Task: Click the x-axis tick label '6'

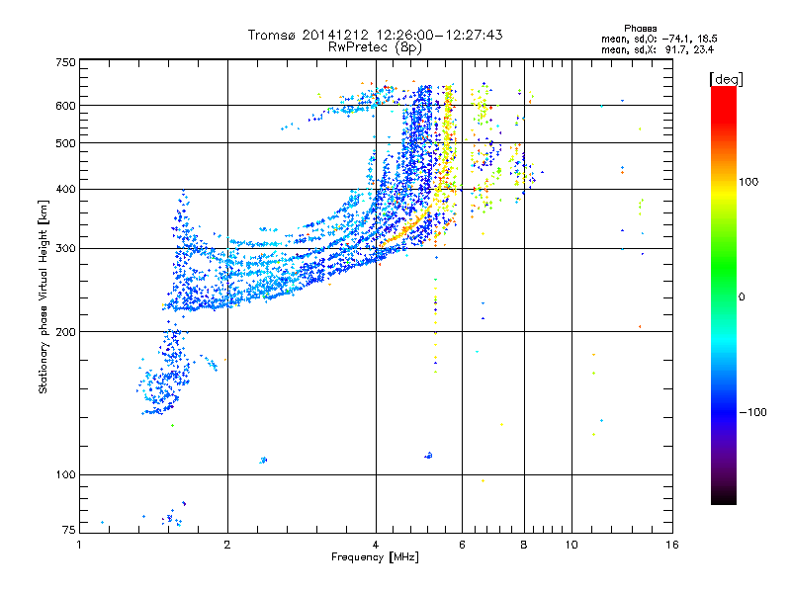Action: pyautogui.click(x=462, y=545)
